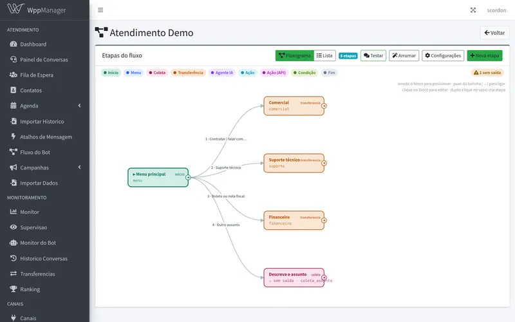Viewport: 515px width, 322px height.
Task: Click Descreva o assunto output connector
Action: (x=324, y=278)
